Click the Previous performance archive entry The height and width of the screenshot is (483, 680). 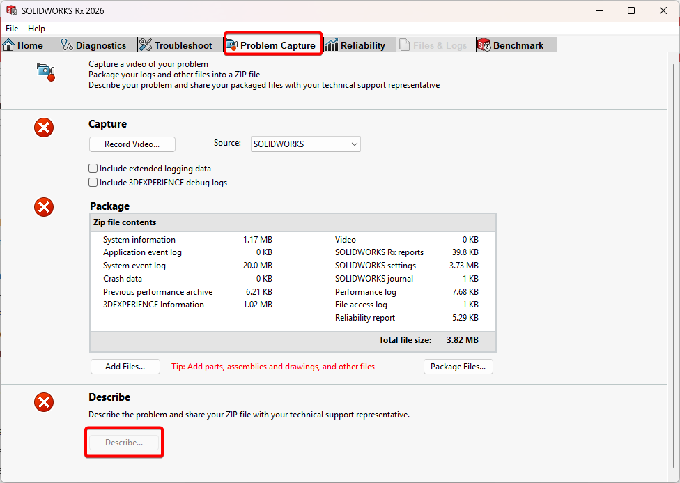pos(158,292)
